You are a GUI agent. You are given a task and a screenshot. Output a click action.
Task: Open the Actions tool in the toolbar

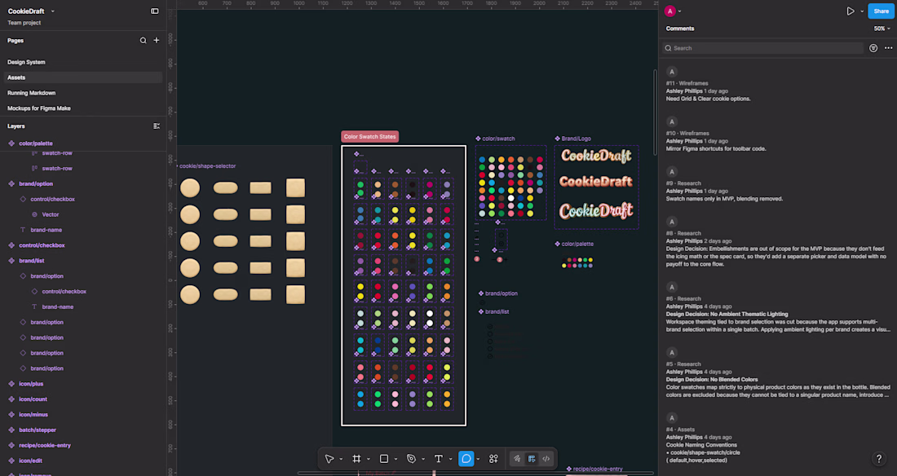[x=493, y=459]
